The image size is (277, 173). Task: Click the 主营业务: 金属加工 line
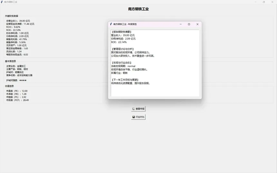tap(16, 66)
